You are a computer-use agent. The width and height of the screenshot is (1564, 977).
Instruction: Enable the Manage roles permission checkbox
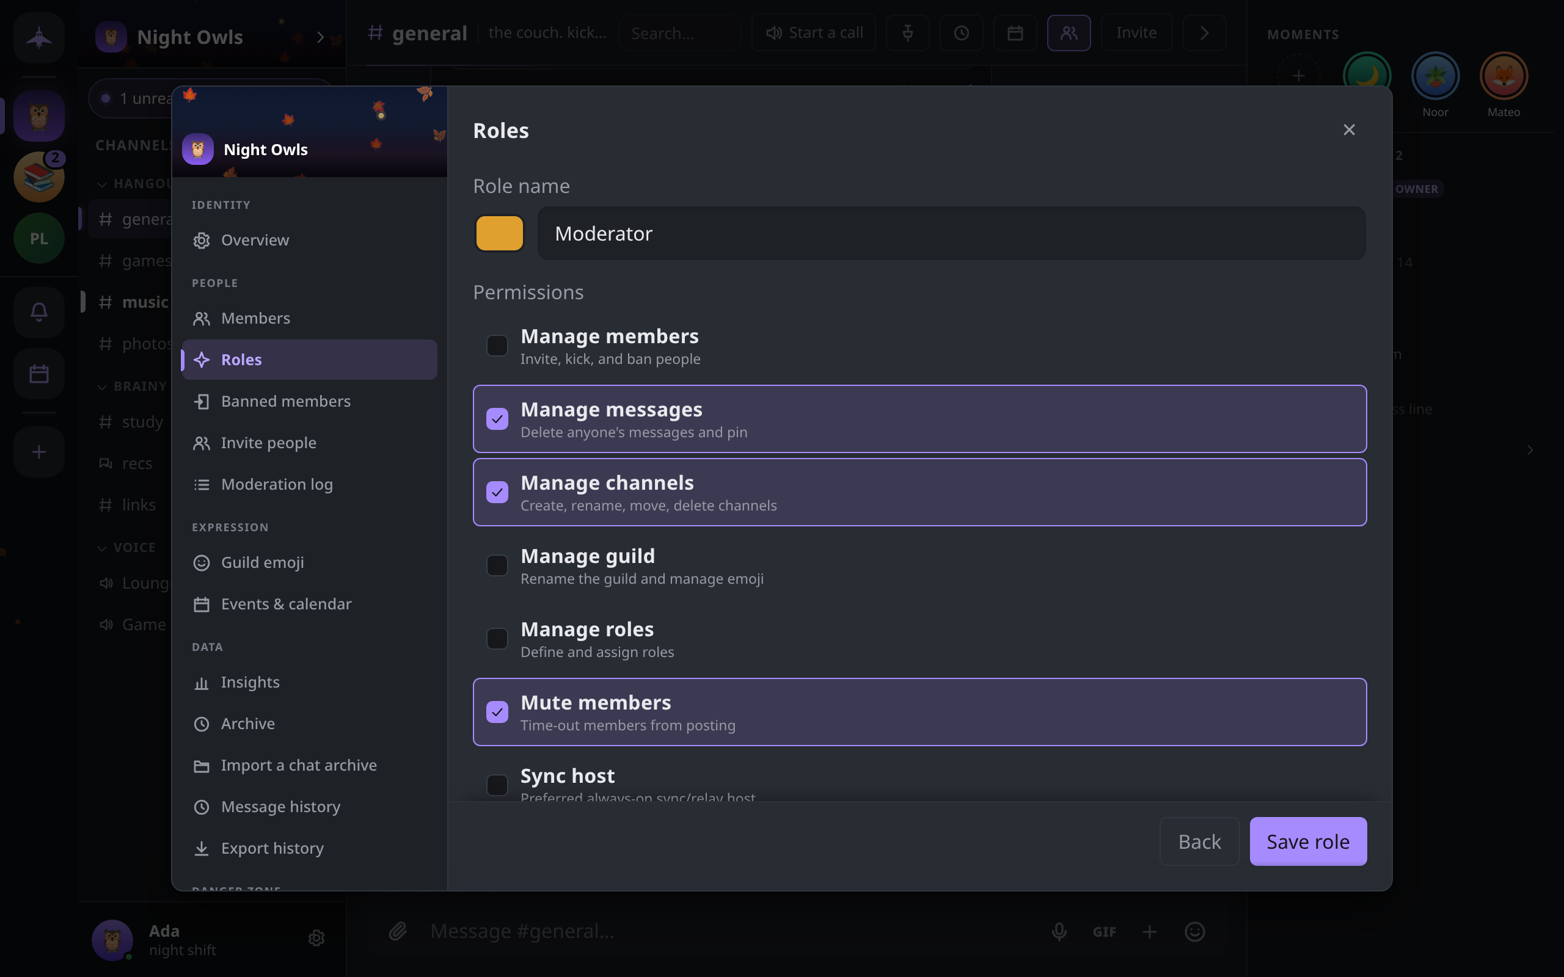click(497, 639)
